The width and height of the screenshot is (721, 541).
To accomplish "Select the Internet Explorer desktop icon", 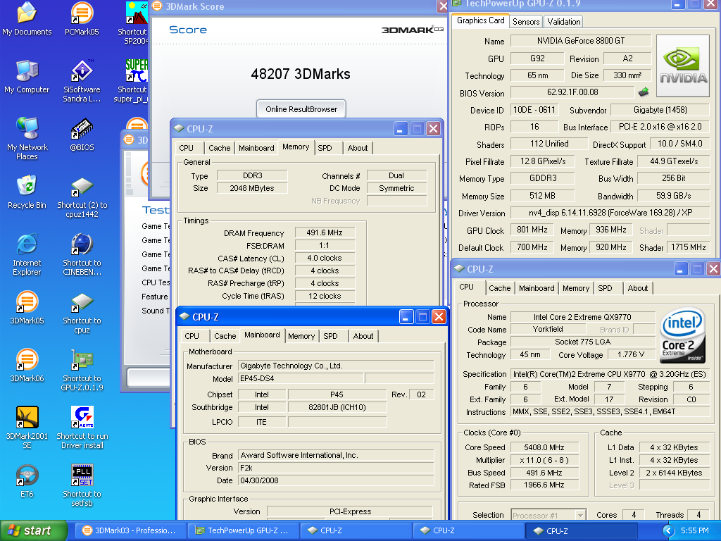I will 27,255.
